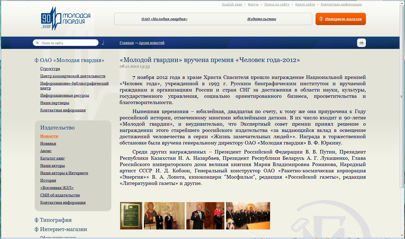Expand the Интернет-магазин sidebar heading
This screenshot has height=239, width=405.
(x=63, y=229)
